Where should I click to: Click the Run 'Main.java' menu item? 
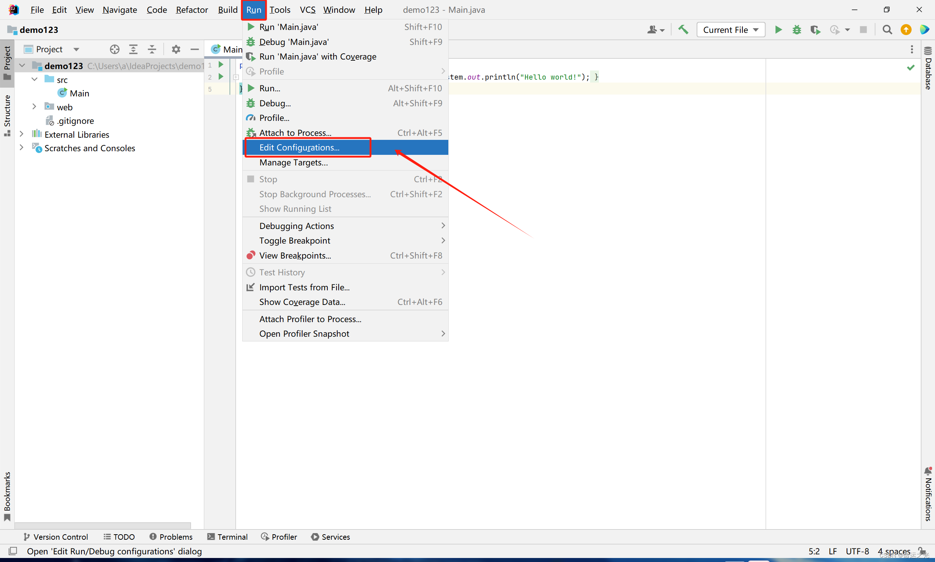[289, 27]
